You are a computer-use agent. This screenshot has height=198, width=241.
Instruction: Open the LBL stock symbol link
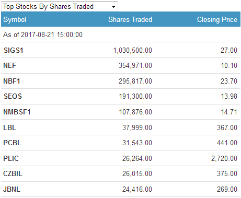click(x=9, y=127)
